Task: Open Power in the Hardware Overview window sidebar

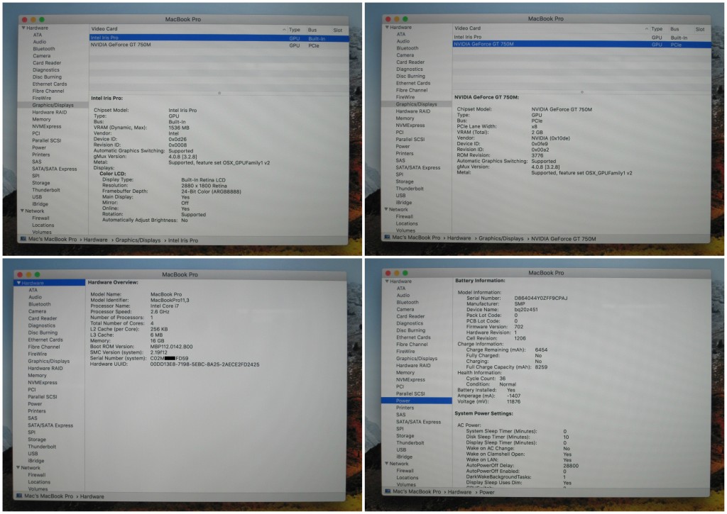Action: 35,404
